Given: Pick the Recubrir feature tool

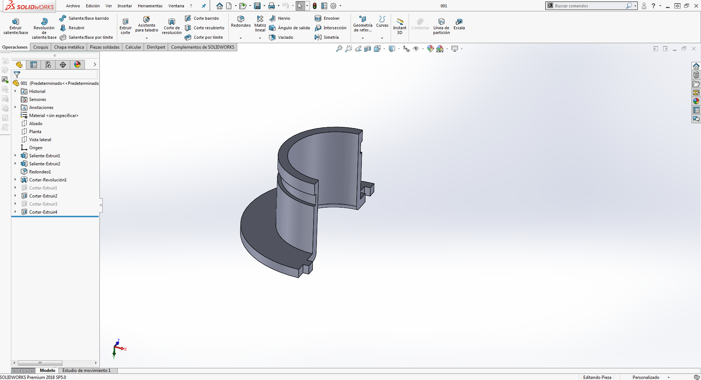Looking at the screenshot, I should 72,28.
